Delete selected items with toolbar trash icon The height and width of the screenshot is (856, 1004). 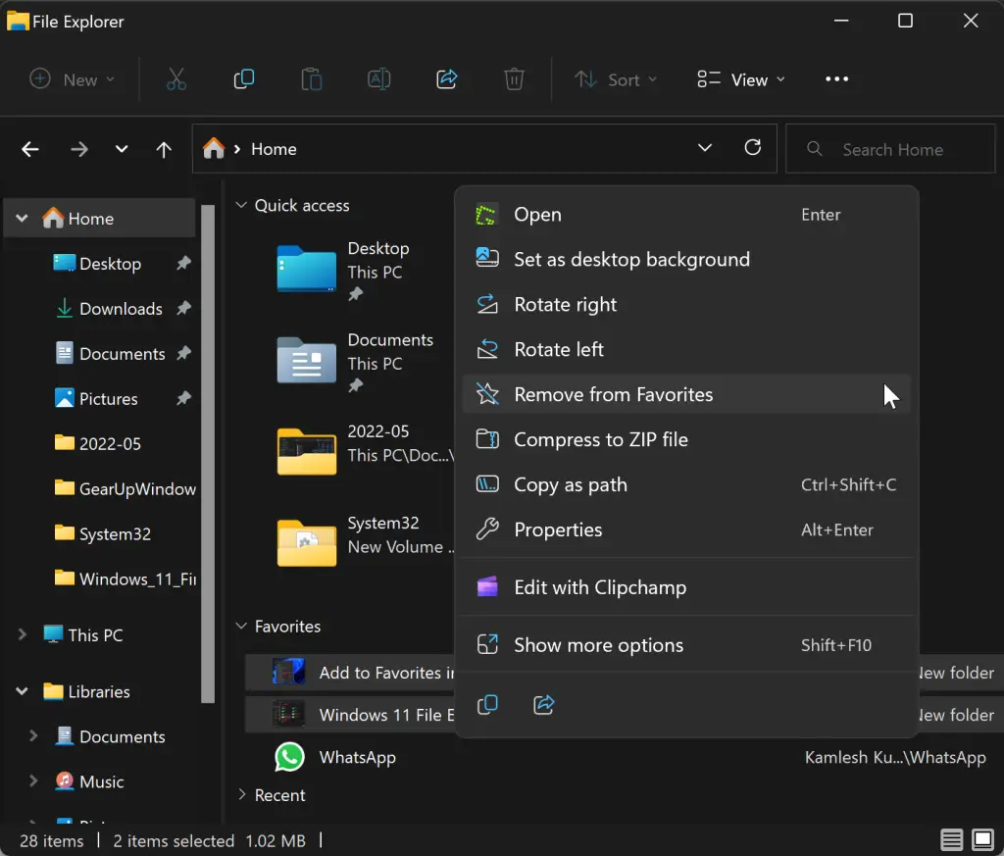point(514,79)
